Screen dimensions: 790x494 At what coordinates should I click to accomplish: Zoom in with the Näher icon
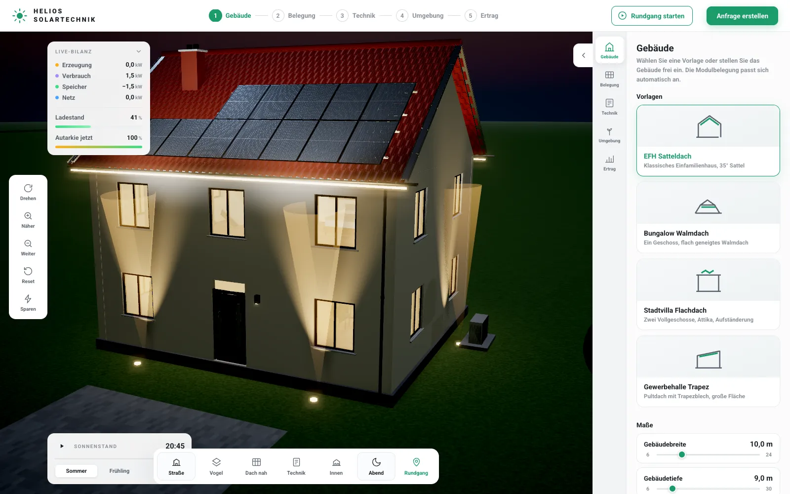[x=28, y=219]
